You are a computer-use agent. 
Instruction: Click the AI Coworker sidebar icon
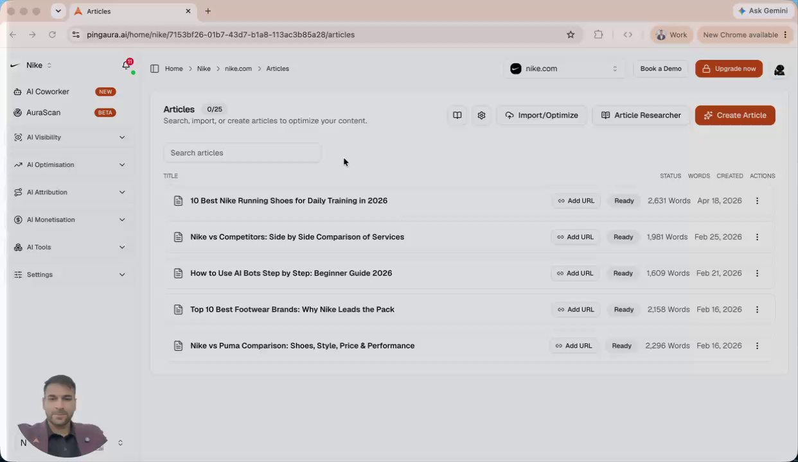click(x=18, y=92)
